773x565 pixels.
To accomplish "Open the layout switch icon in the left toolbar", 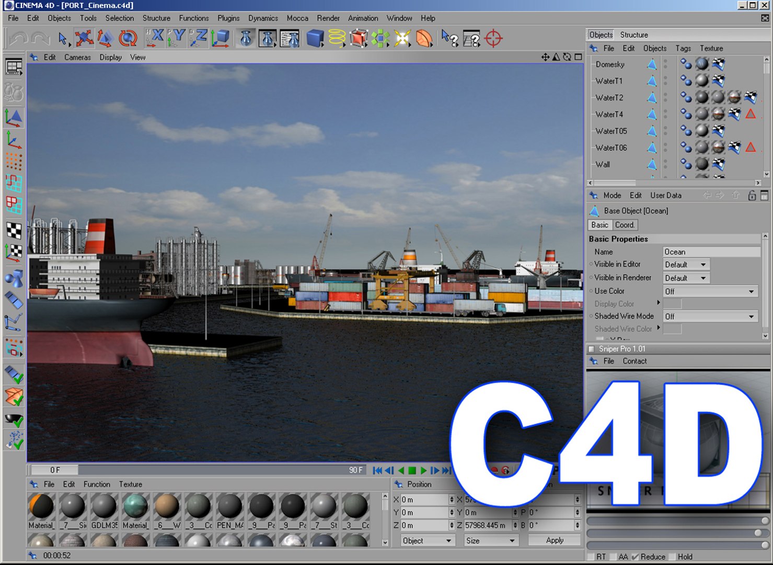I will 14,67.
